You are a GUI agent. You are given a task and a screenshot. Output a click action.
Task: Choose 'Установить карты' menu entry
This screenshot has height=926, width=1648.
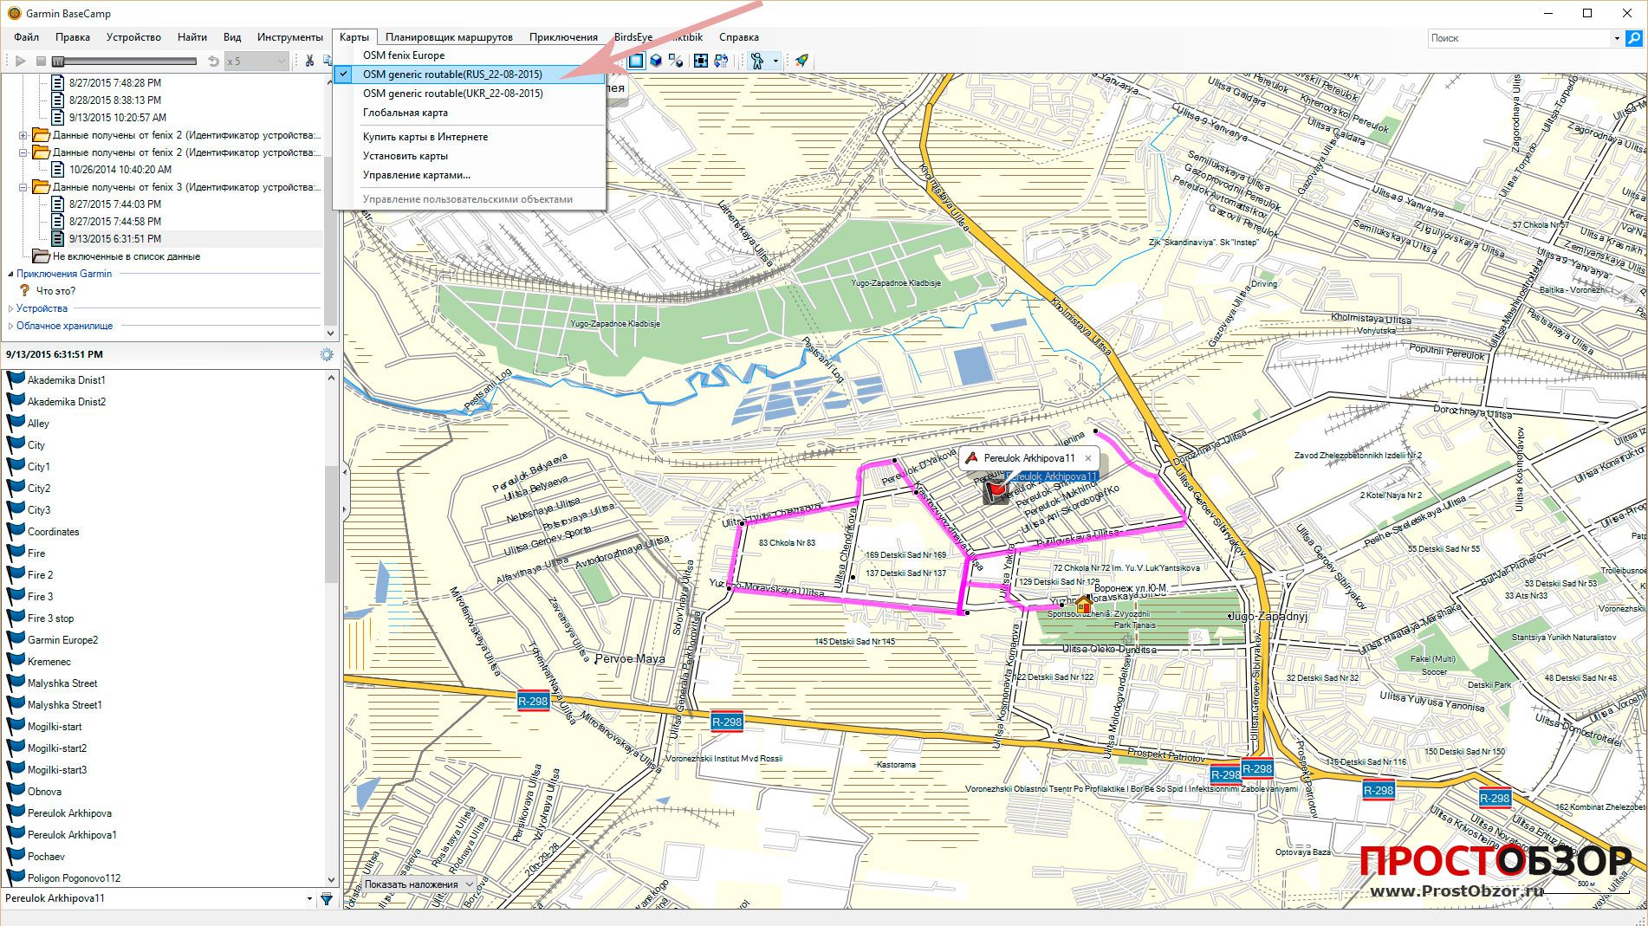[469, 156]
